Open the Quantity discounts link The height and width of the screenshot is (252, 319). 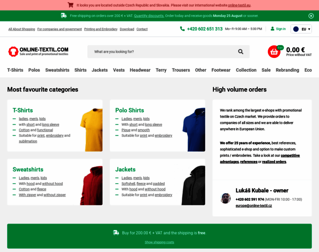pyautogui.click(x=149, y=16)
